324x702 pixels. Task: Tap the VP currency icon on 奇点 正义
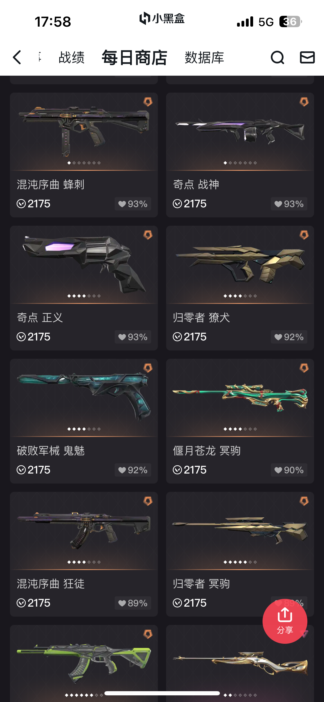pyautogui.click(x=21, y=337)
